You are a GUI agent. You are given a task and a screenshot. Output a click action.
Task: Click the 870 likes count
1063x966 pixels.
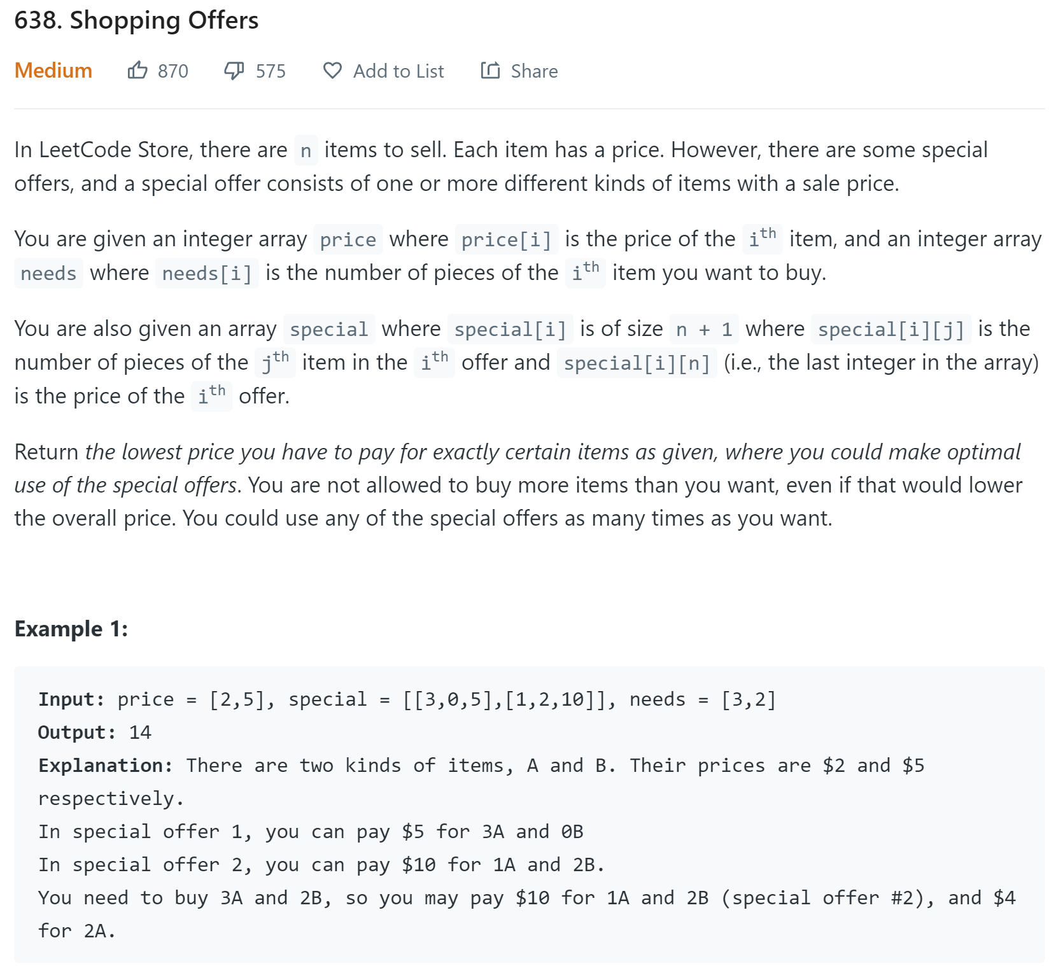coord(173,71)
